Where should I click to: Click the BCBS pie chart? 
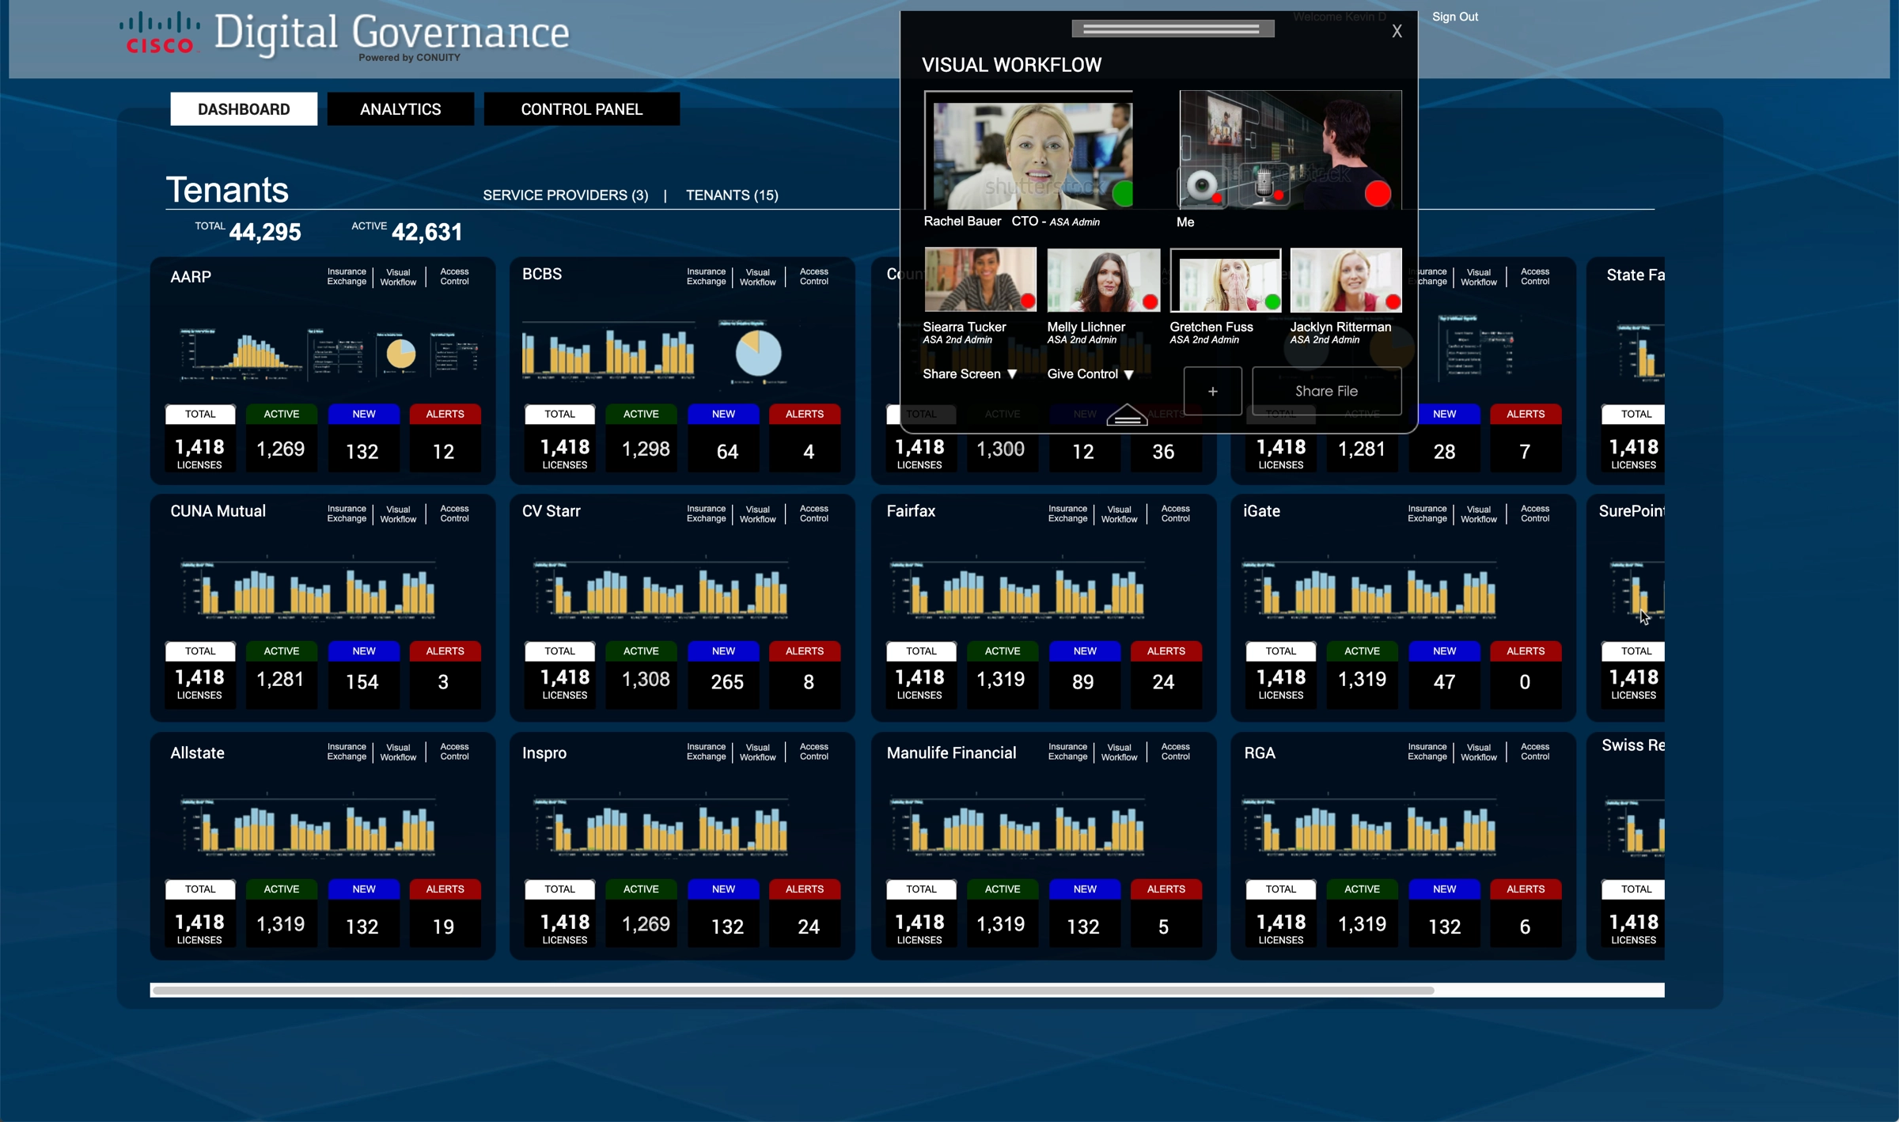(x=758, y=353)
